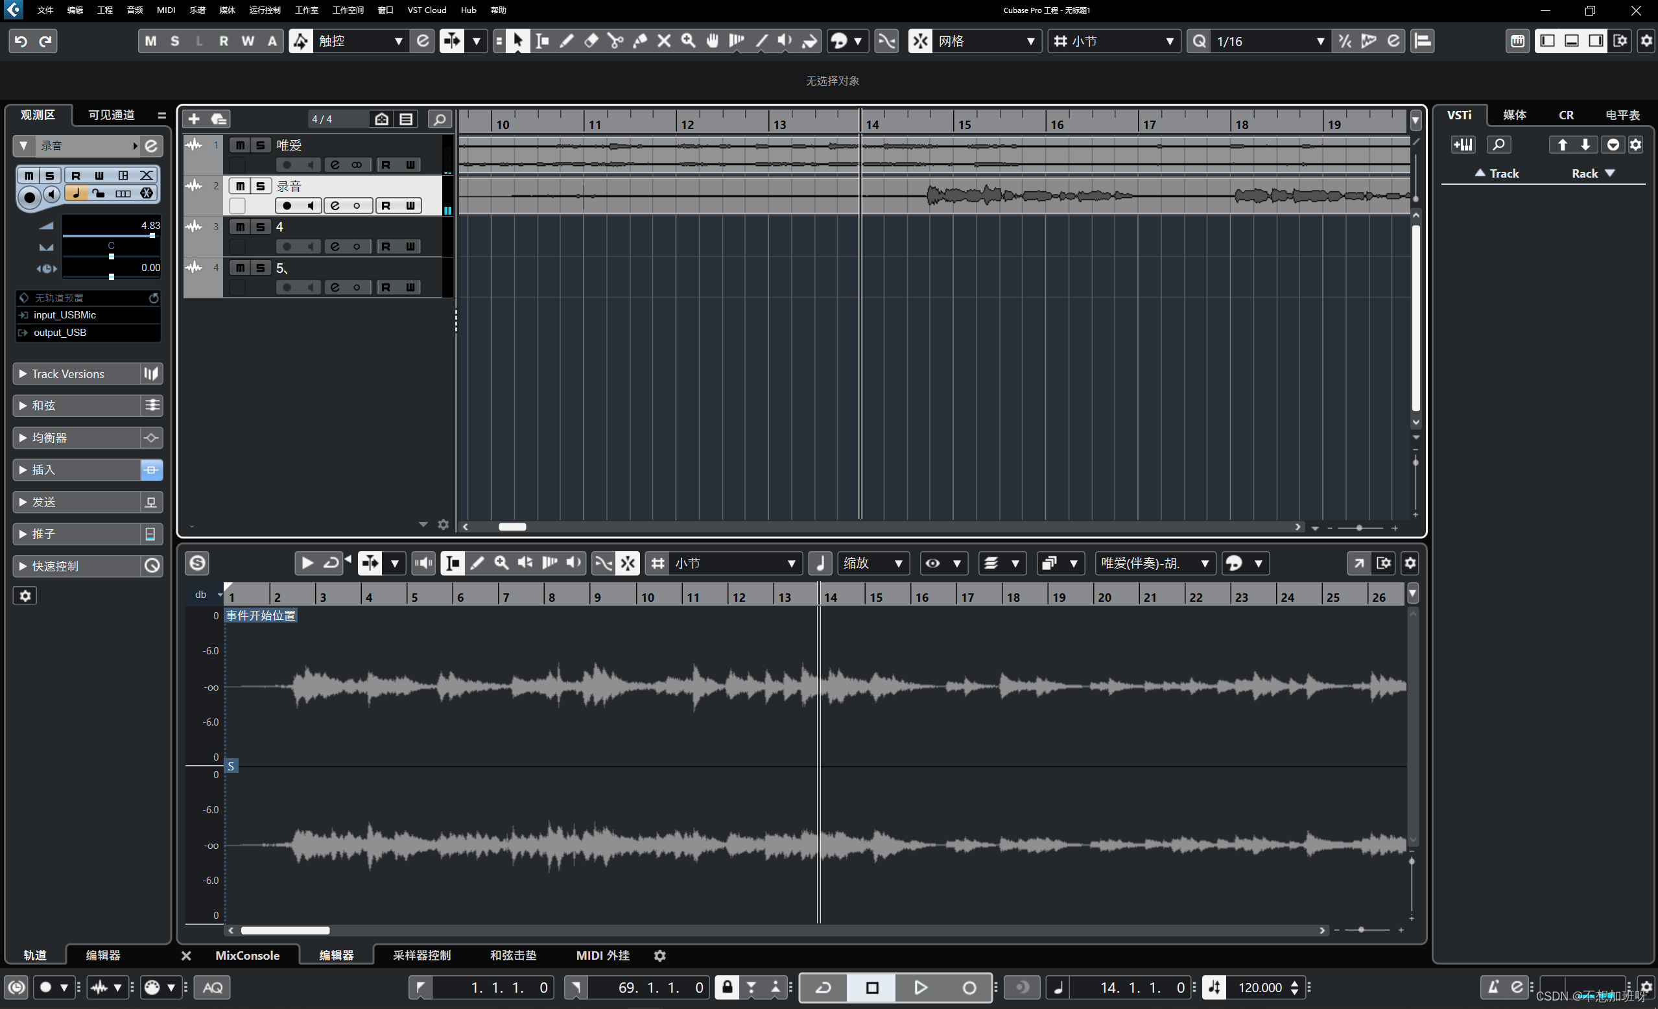The height and width of the screenshot is (1009, 1658).
Task: Solo the 录音 track
Action: (261, 185)
